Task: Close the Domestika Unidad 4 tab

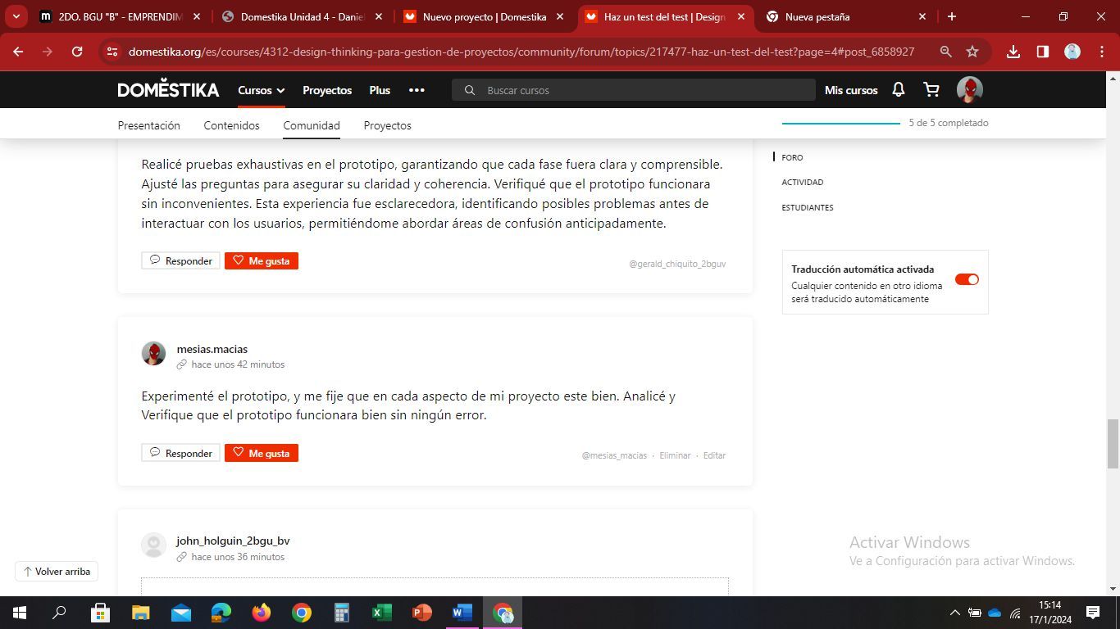Action: (x=378, y=16)
